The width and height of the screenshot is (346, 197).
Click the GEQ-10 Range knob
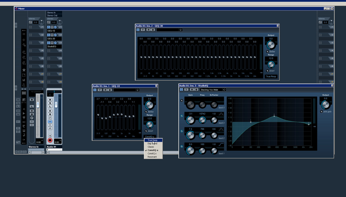(149, 125)
